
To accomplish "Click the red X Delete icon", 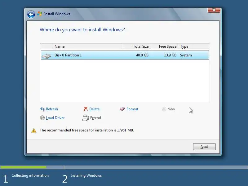I will pos(86,109).
